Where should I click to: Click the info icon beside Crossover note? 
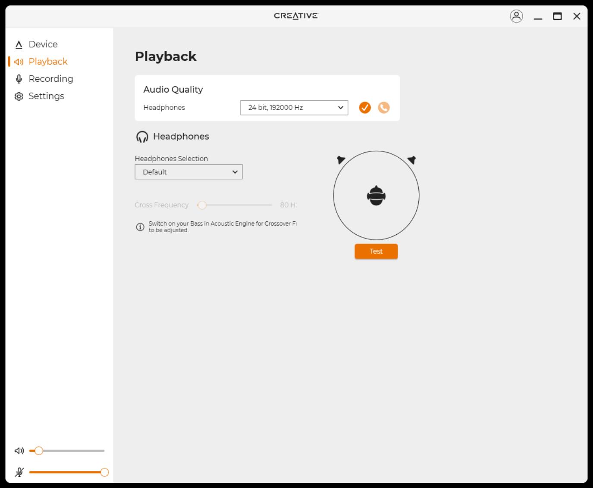(x=140, y=227)
